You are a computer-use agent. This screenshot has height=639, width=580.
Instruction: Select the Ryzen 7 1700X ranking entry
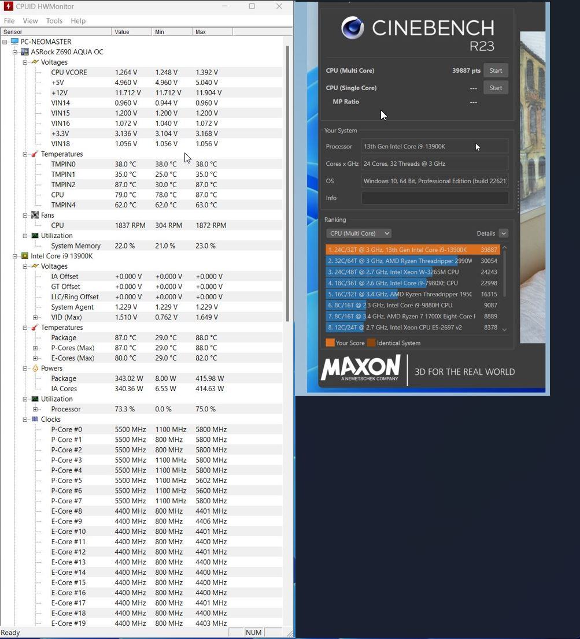coord(413,316)
